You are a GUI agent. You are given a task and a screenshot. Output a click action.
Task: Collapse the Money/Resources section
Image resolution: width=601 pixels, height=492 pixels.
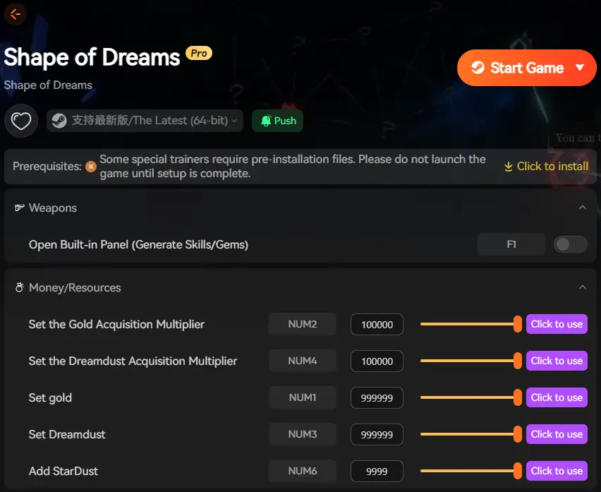pos(583,287)
